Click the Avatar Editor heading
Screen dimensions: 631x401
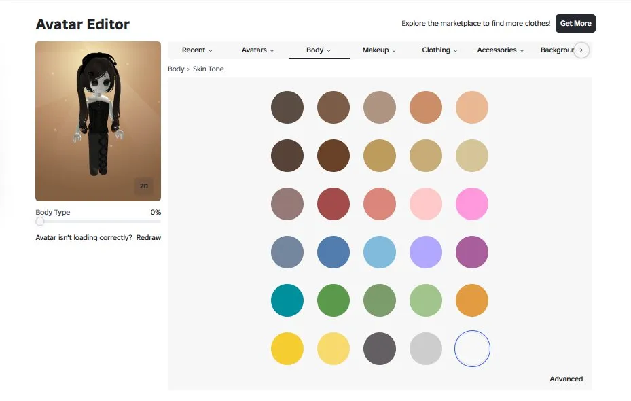point(82,24)
